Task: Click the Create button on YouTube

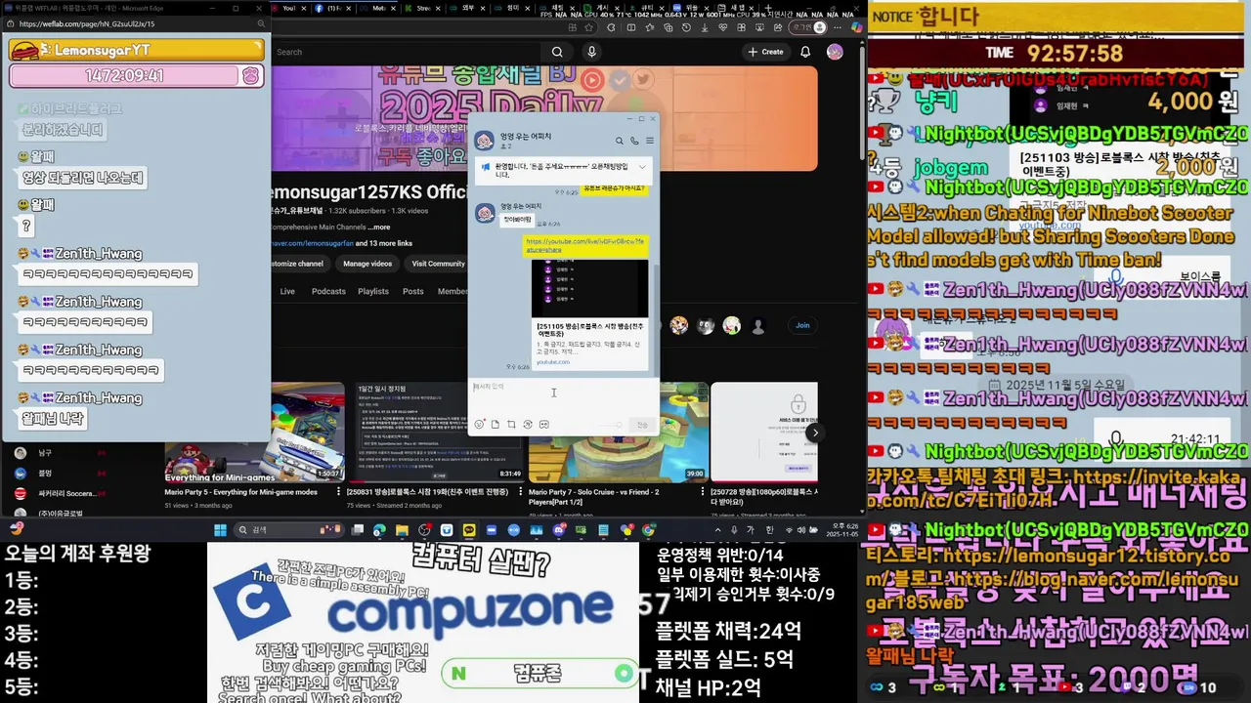Action: [x=765, y=52]
